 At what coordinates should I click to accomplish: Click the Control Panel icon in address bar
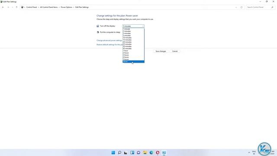22,7
